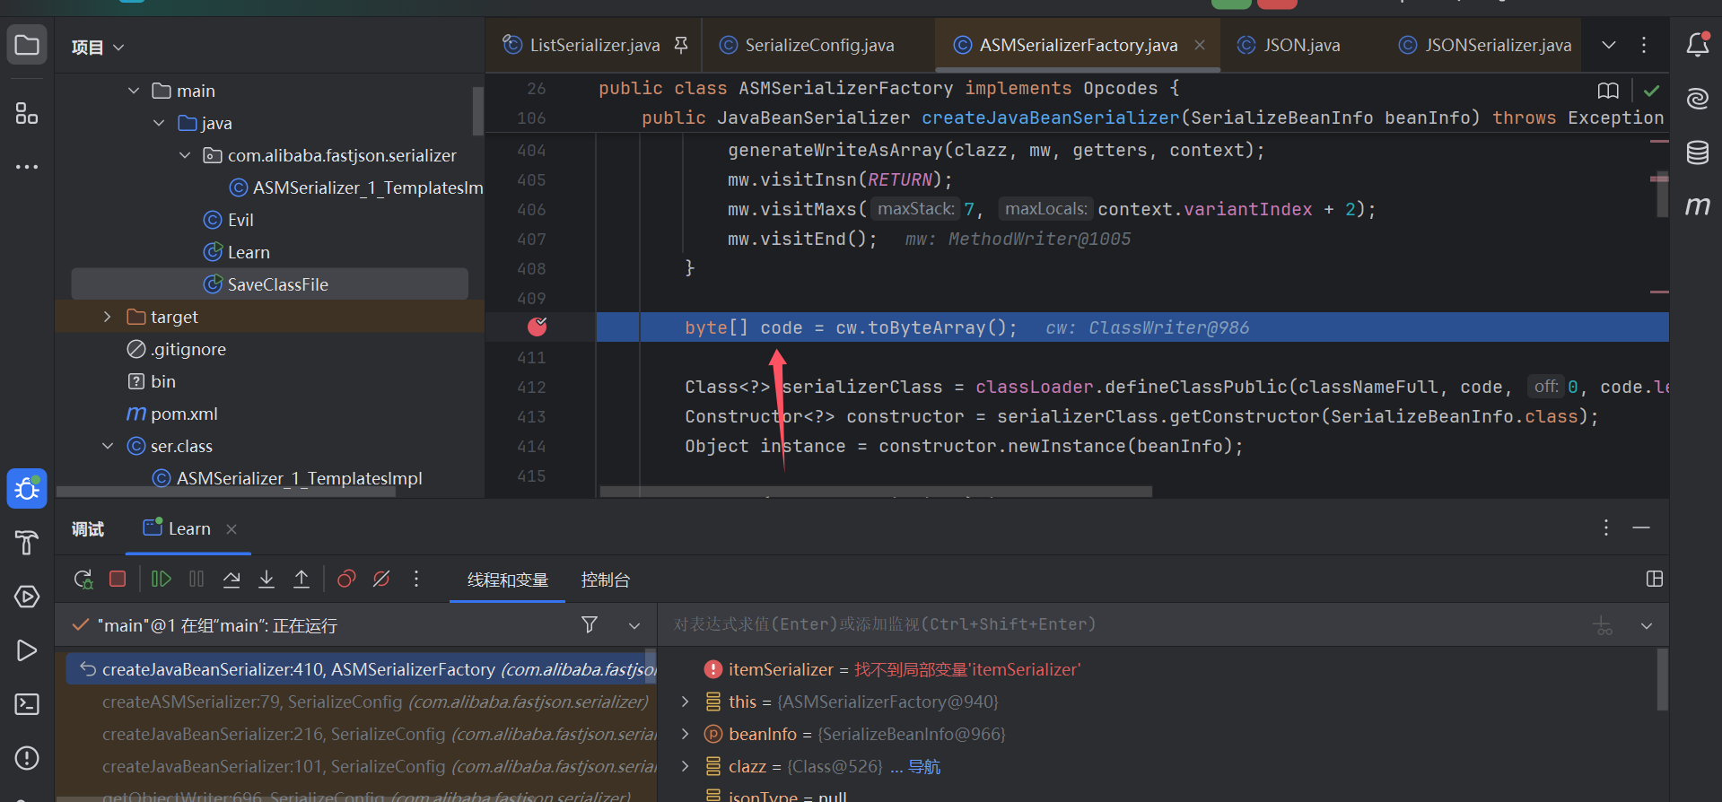Screen dimensions: 1722x802
Task: Open the editor tabs options menu
Action: (1644, 45)
